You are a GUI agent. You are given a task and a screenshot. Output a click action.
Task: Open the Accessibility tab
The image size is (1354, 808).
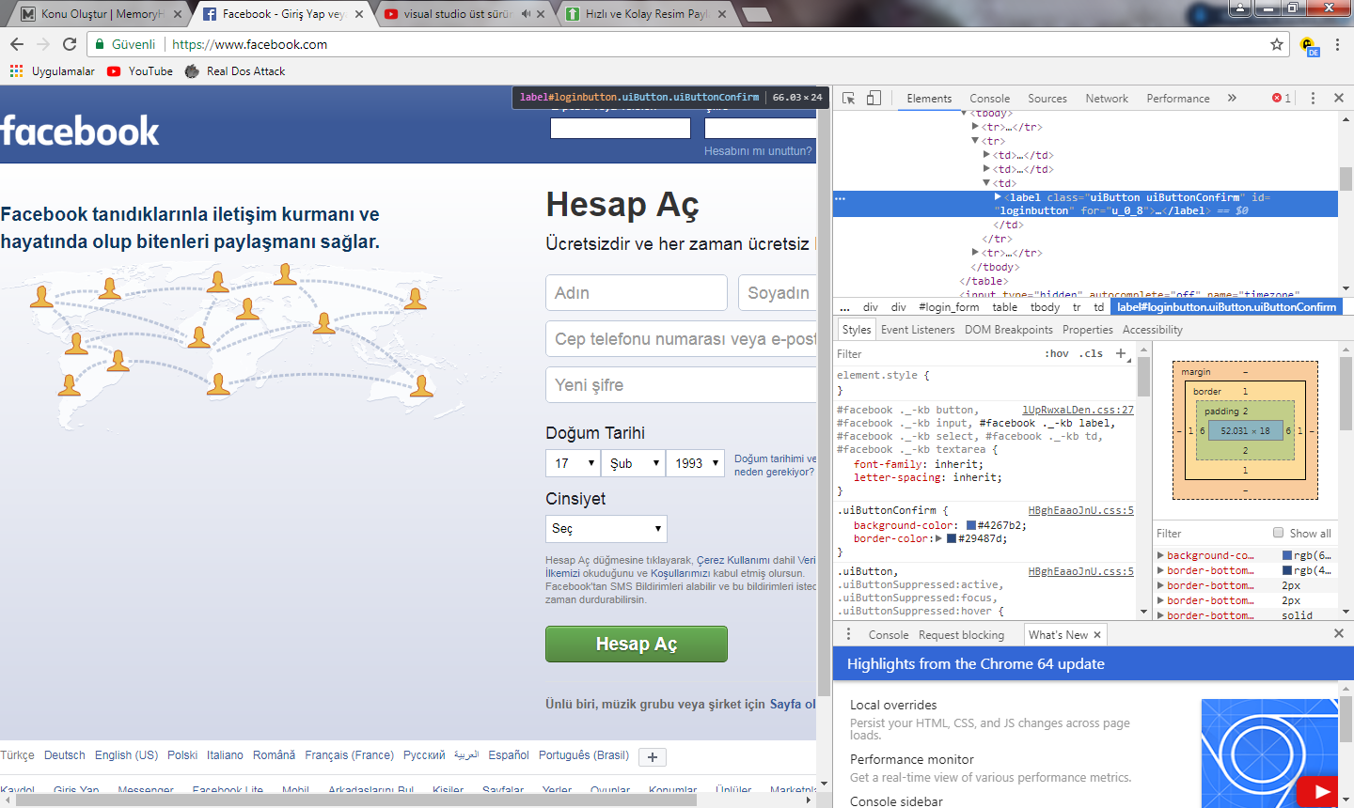click(x=1153, y=330)
